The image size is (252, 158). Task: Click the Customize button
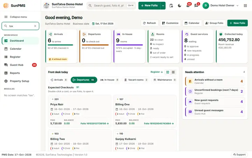coord(170,23)
